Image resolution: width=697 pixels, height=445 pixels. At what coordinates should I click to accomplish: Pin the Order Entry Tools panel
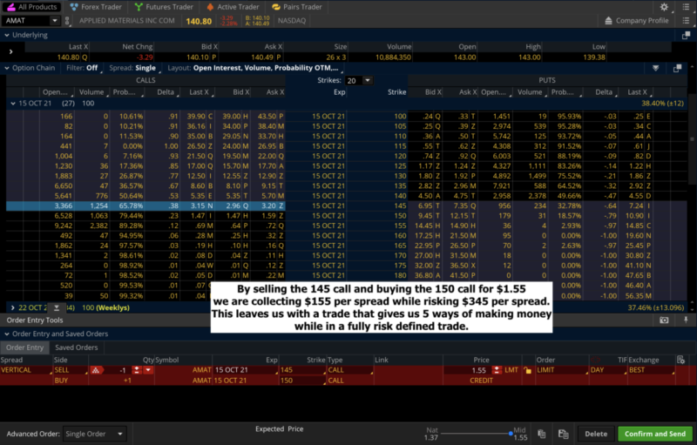(686, 320)
